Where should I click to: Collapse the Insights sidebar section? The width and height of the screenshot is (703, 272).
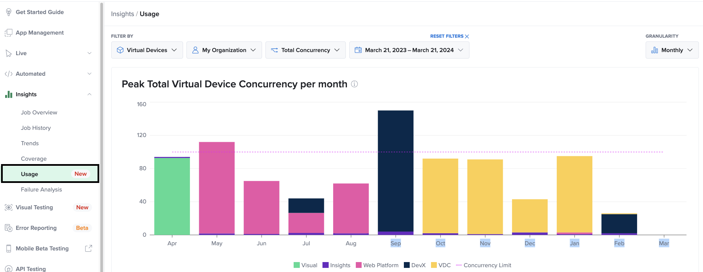pos(89,94)
